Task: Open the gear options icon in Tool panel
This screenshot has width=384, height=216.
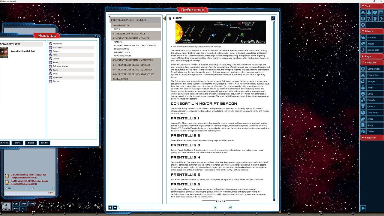Action: coord(363,25)
